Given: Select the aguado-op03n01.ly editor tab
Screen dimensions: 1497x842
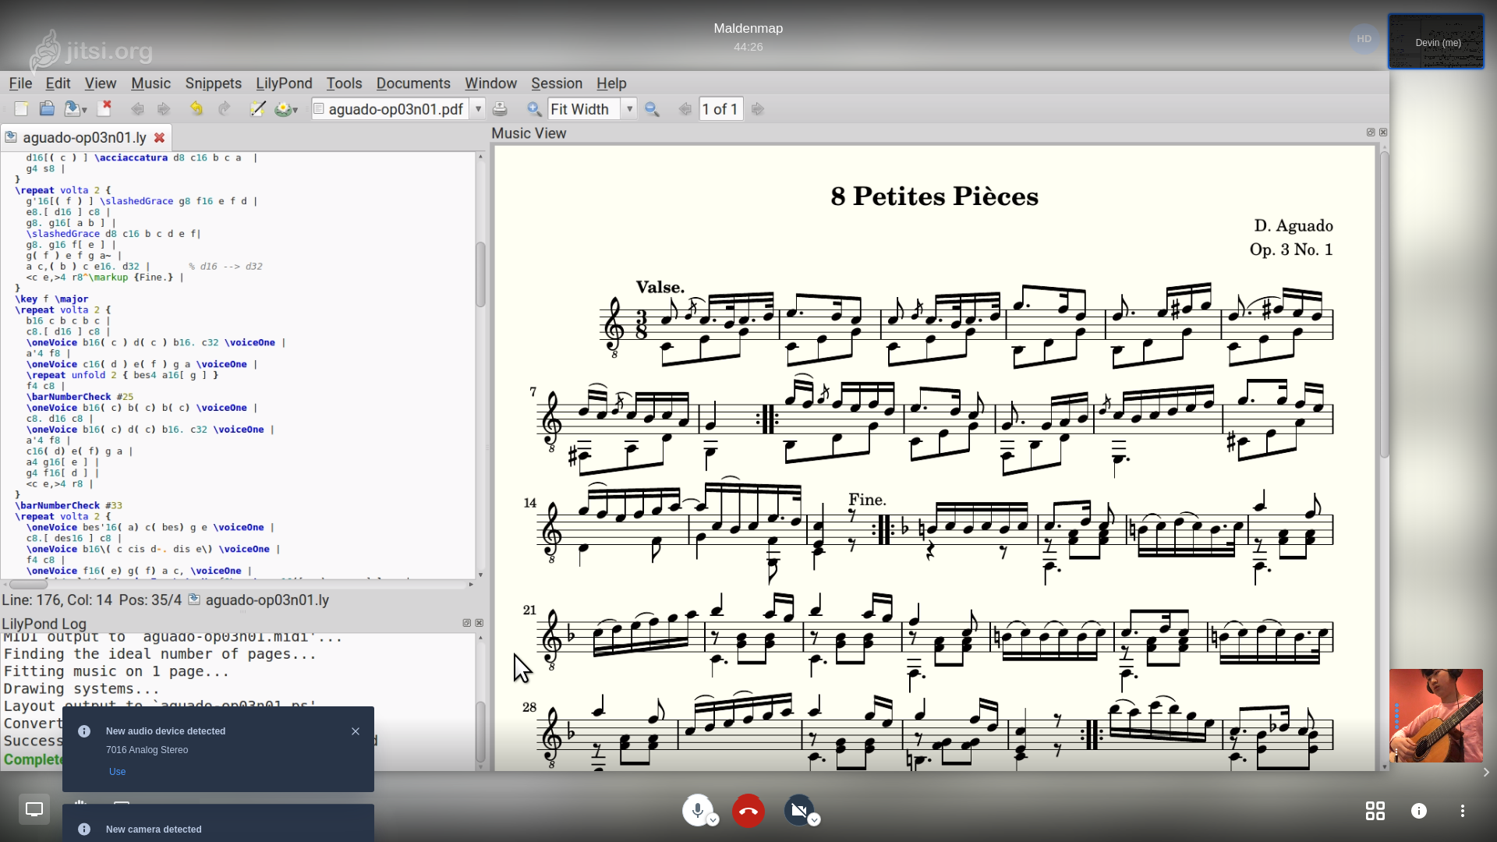Looking at the screenshot, I should 84,137.
